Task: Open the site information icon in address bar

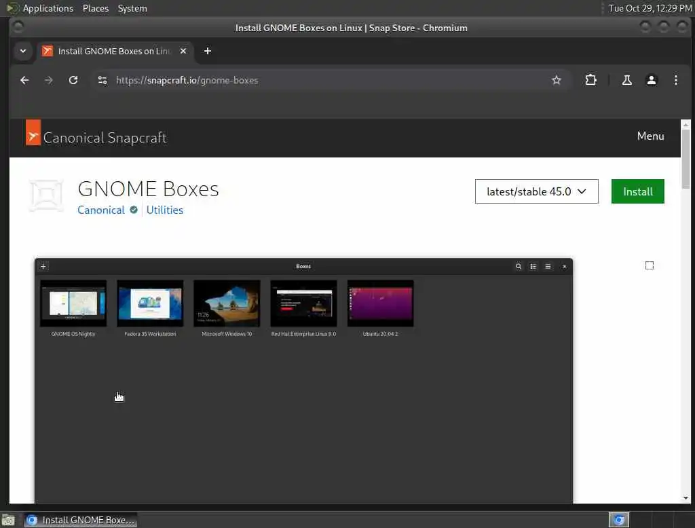Action: pos(102,80)
